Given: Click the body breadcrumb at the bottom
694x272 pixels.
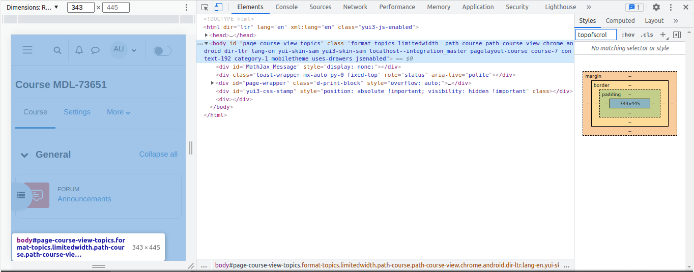Looking at the screenshot, I should pos(387,265).
